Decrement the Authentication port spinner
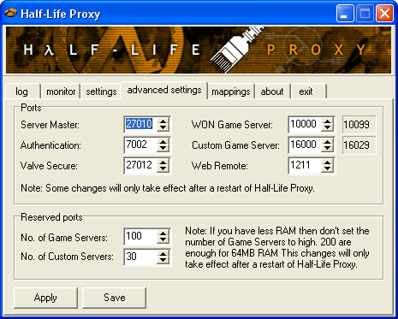Viewport: 398px width, 319px height. tap(163, 149)
